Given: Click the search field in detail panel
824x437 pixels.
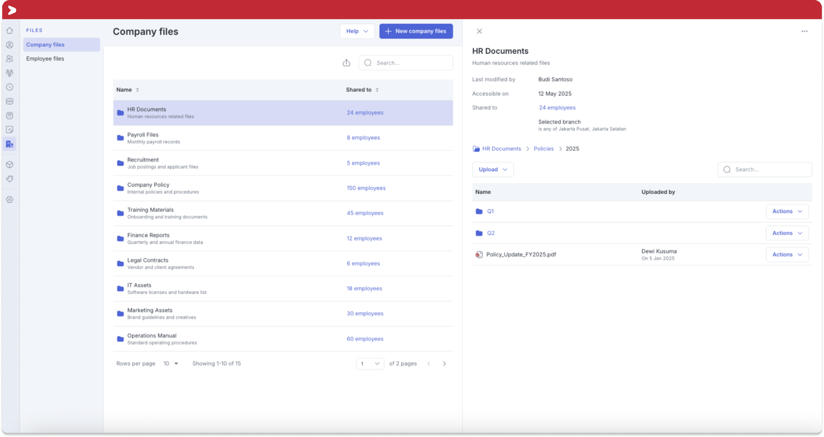Looking at the screenshot, I should click(x=764, y=169).
